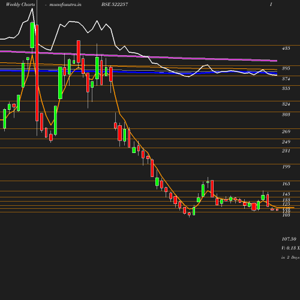300x300 pixels.
Task: Select the 249 price level label
Action: tap(286, 142)
